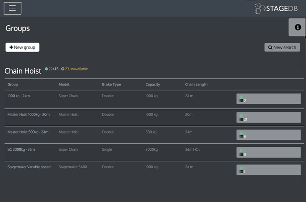This screenshot has width=306, height=202.
Task: Open stock summary for 1000 kg | 24m
Action: 268,99
